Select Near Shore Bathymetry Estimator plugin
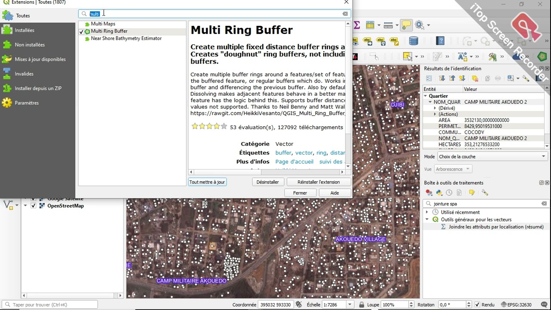This screenshot has height=310, width=551. 126,38
